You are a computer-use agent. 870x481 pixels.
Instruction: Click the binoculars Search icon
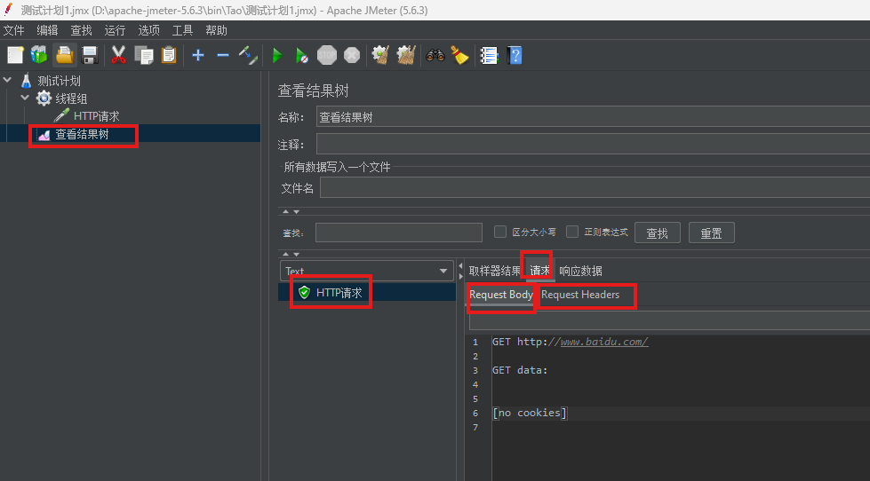pos(435,55)
